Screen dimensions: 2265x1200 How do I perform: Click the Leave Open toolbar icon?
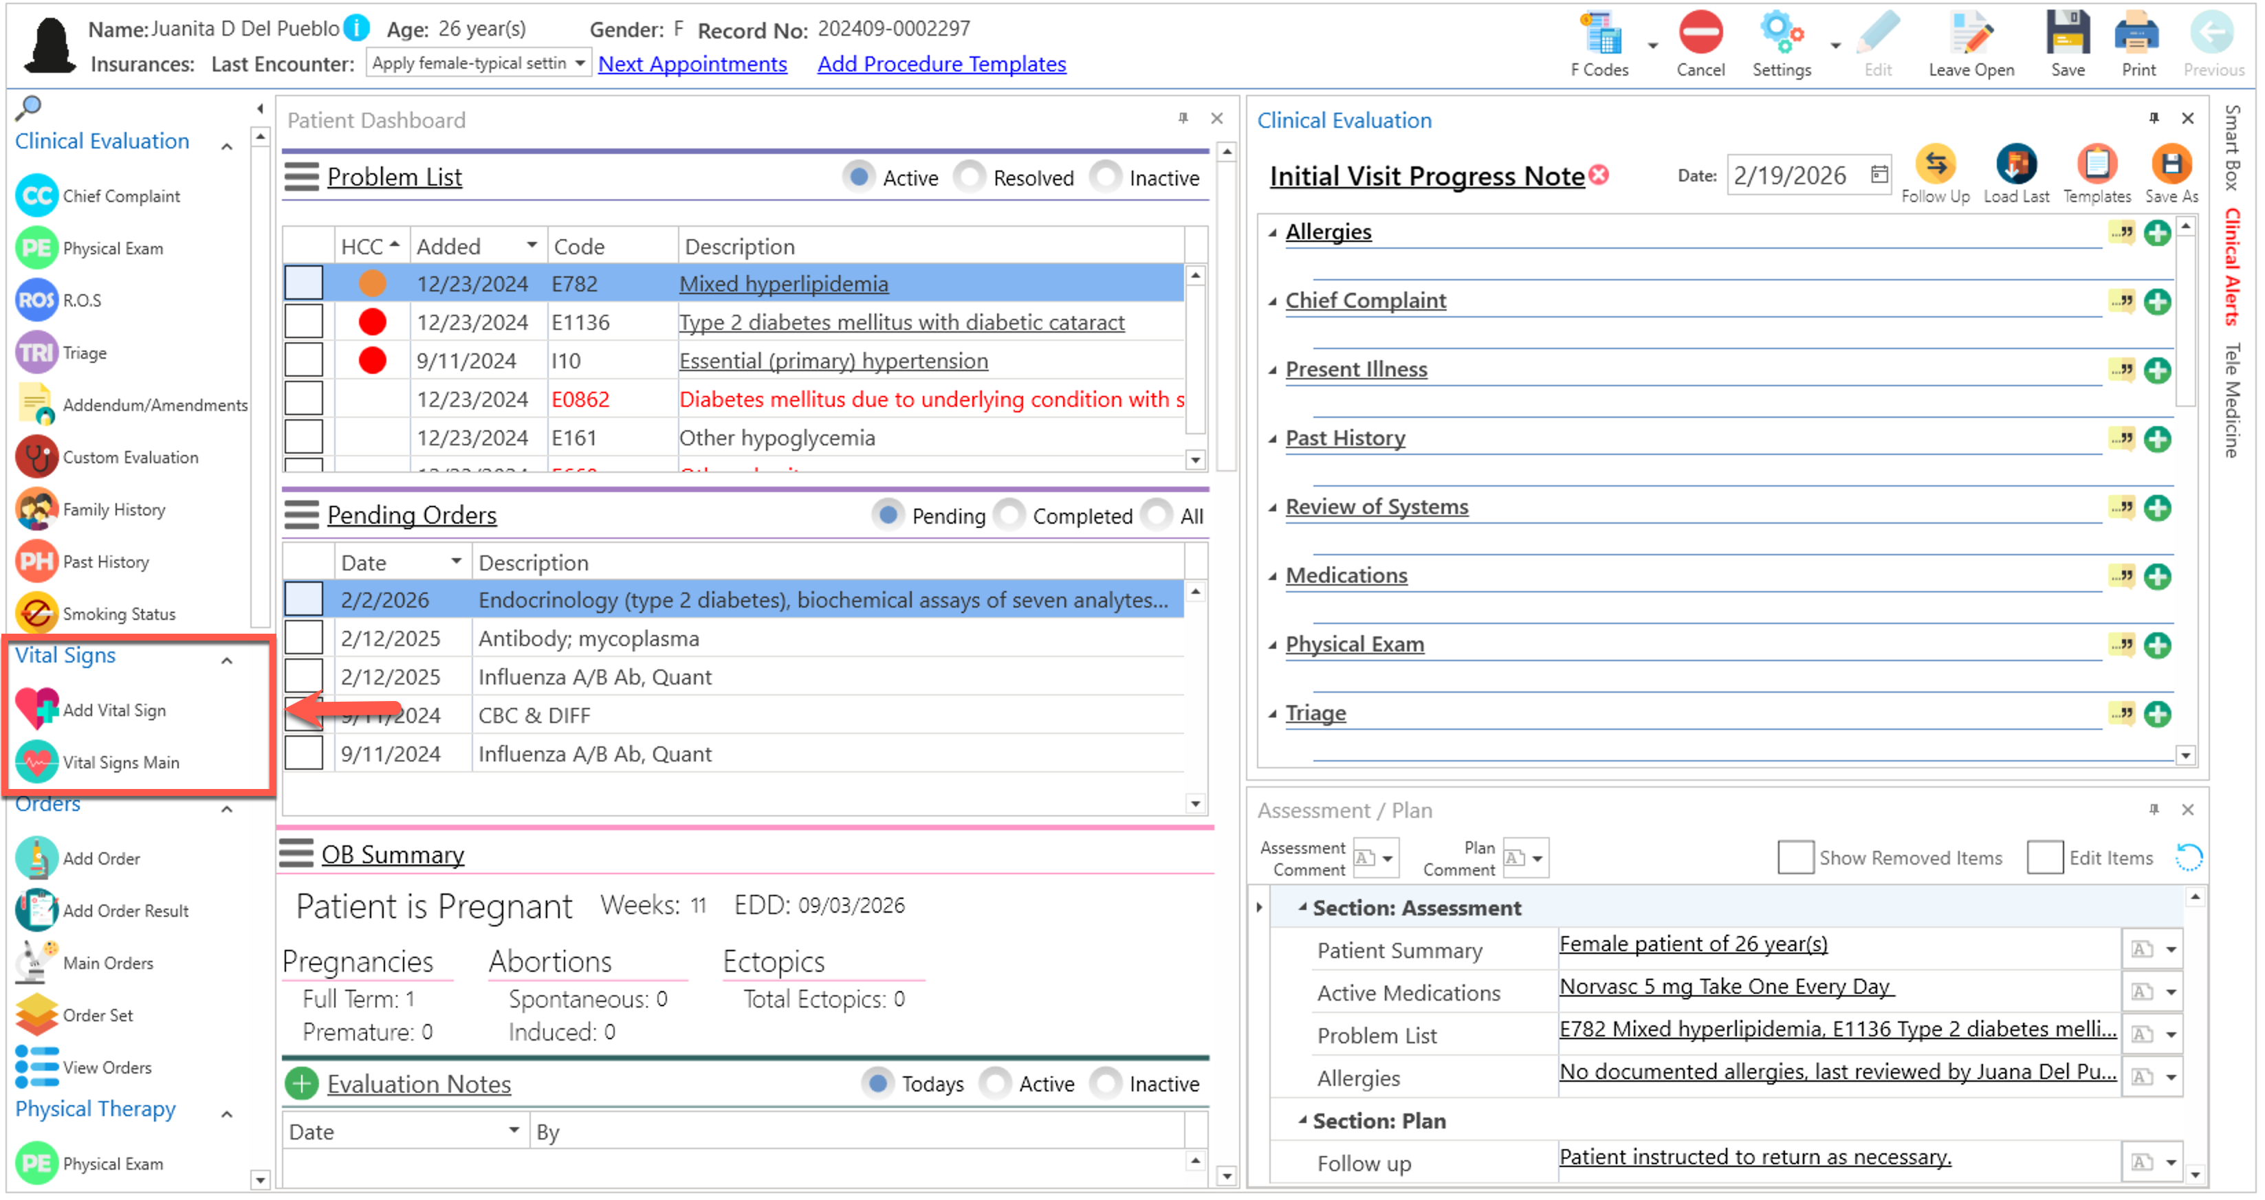point(1971,35)
